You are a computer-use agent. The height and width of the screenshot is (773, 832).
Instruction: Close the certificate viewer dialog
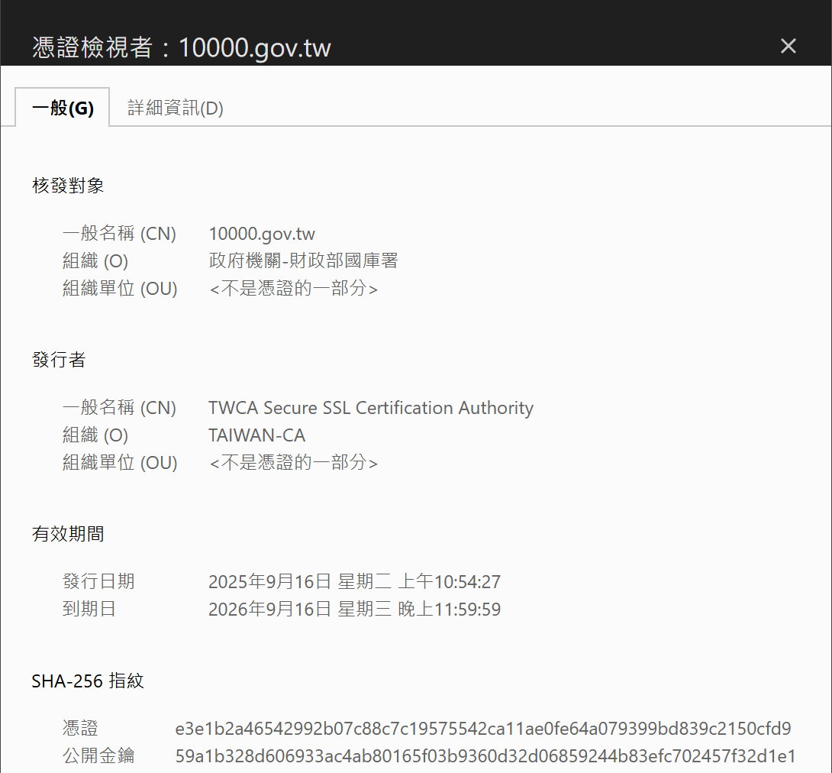tap(788, 46)
